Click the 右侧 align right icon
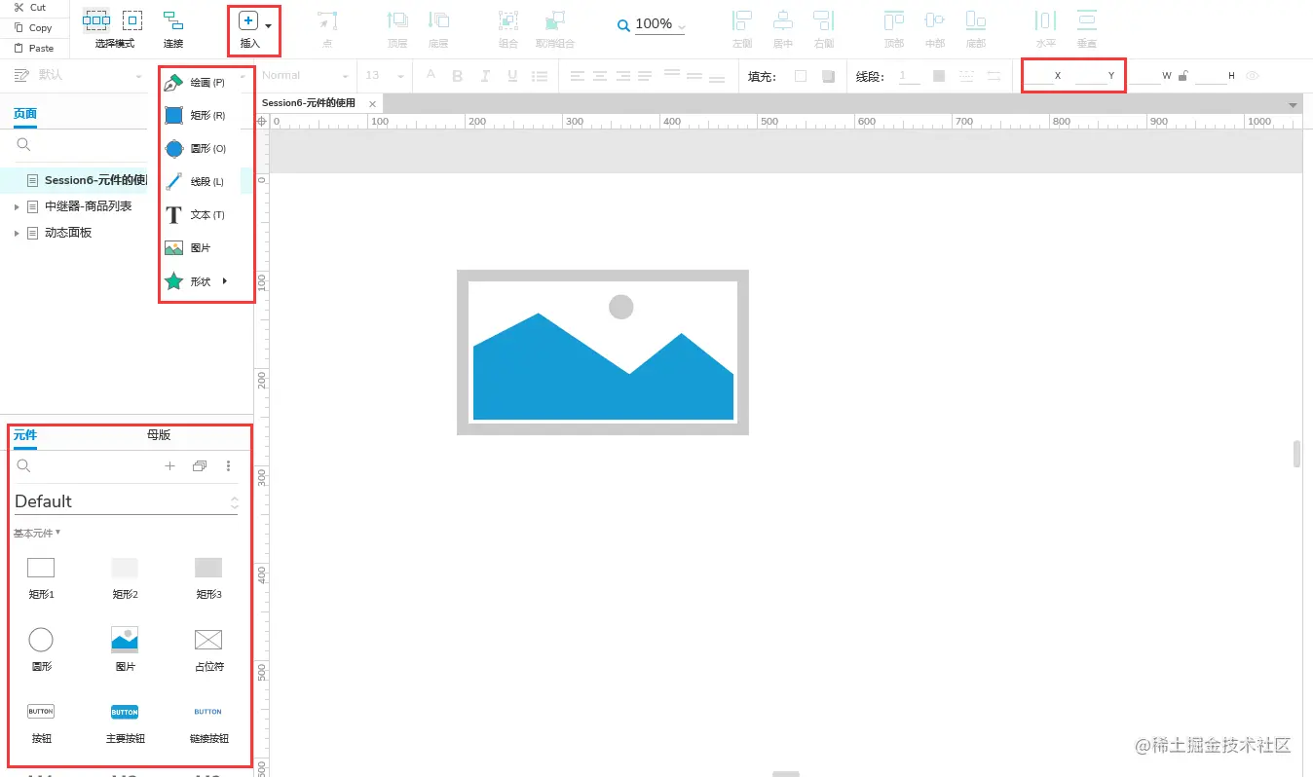 tap(824, 20)
